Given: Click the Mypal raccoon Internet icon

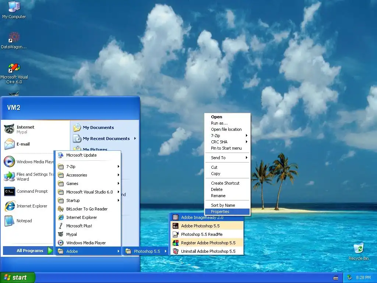Looking at the screenshot, I should pyautogui.click(x=9, y=129).
